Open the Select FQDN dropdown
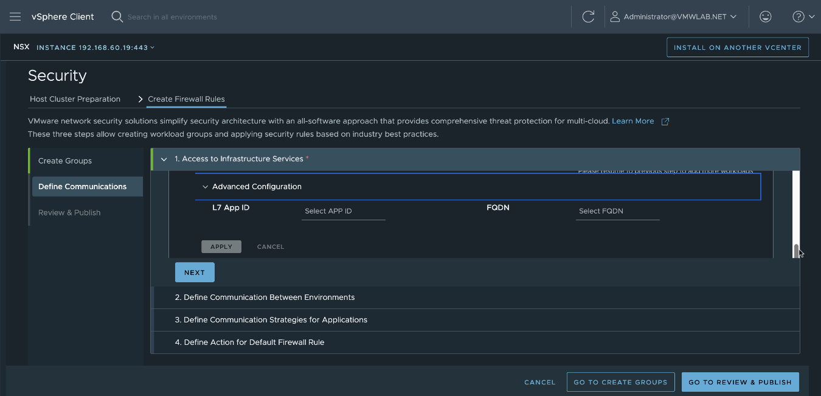The image size is (821, 396). 618,211
